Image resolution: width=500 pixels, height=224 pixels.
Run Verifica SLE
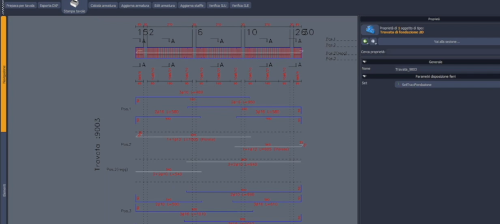click(240, 6)
